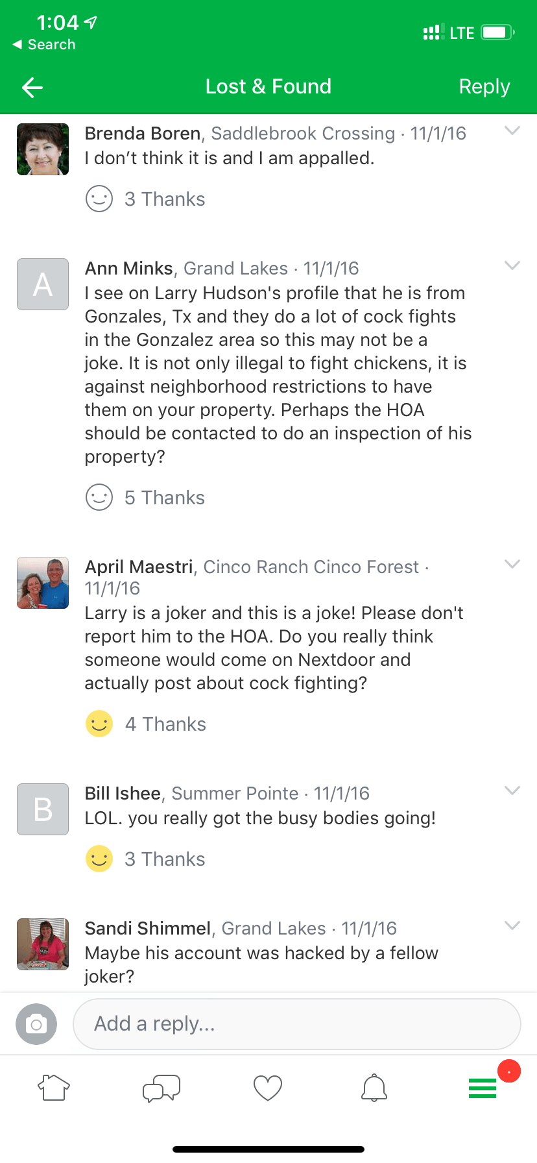This screenshot has width=537, height=1163.
Task: Return to Search via top-left link
Action: tap(44, 45)
